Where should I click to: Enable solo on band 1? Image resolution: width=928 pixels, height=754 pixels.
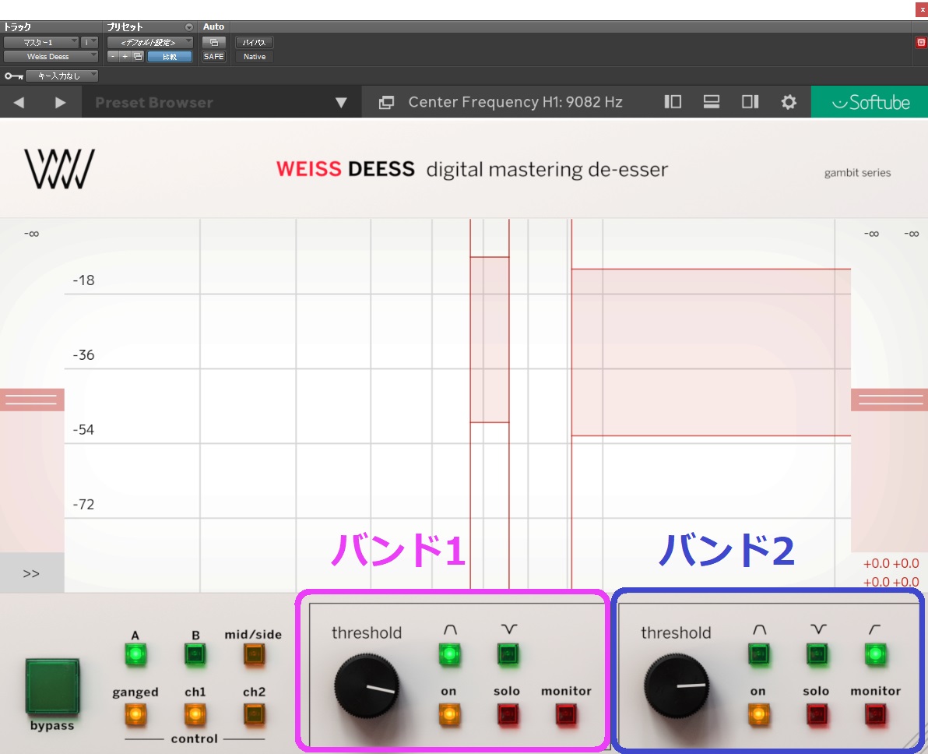[507, 712]
